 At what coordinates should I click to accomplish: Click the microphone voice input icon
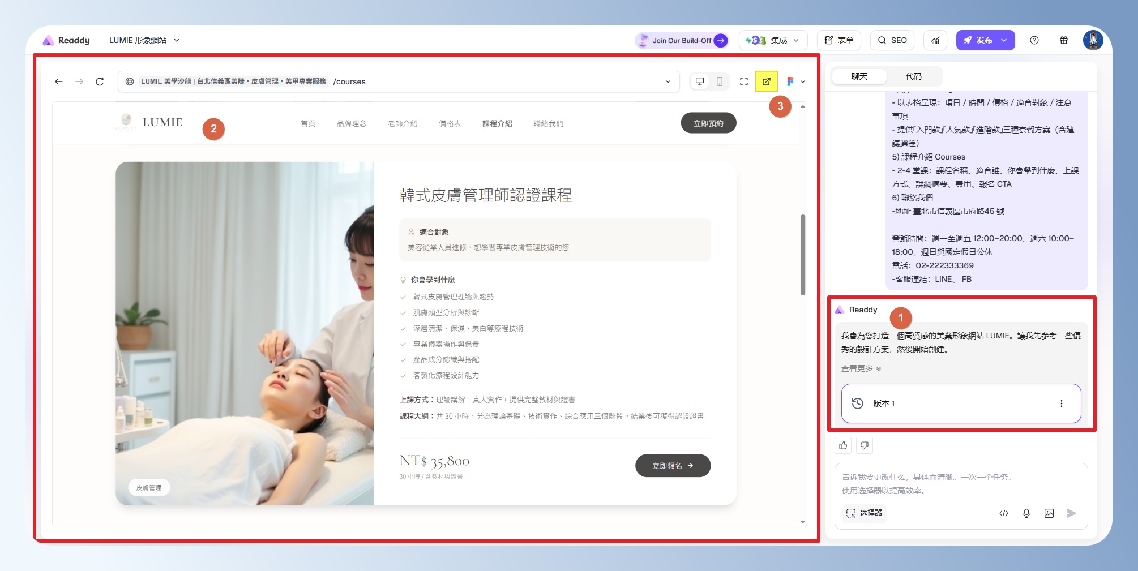1026,513
